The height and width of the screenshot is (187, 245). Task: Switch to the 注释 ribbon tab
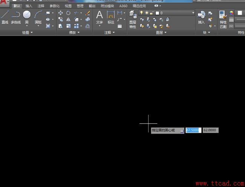(41, 6)
